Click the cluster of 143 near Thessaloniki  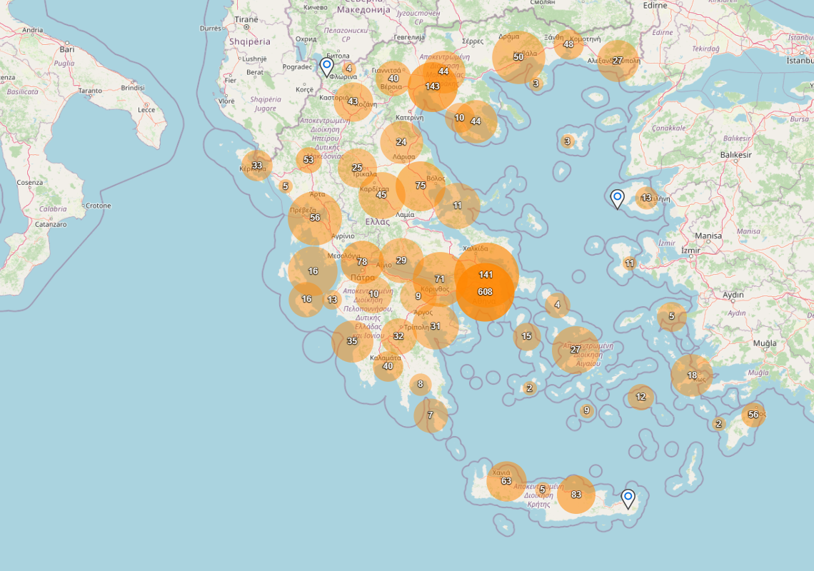point(431,86)
